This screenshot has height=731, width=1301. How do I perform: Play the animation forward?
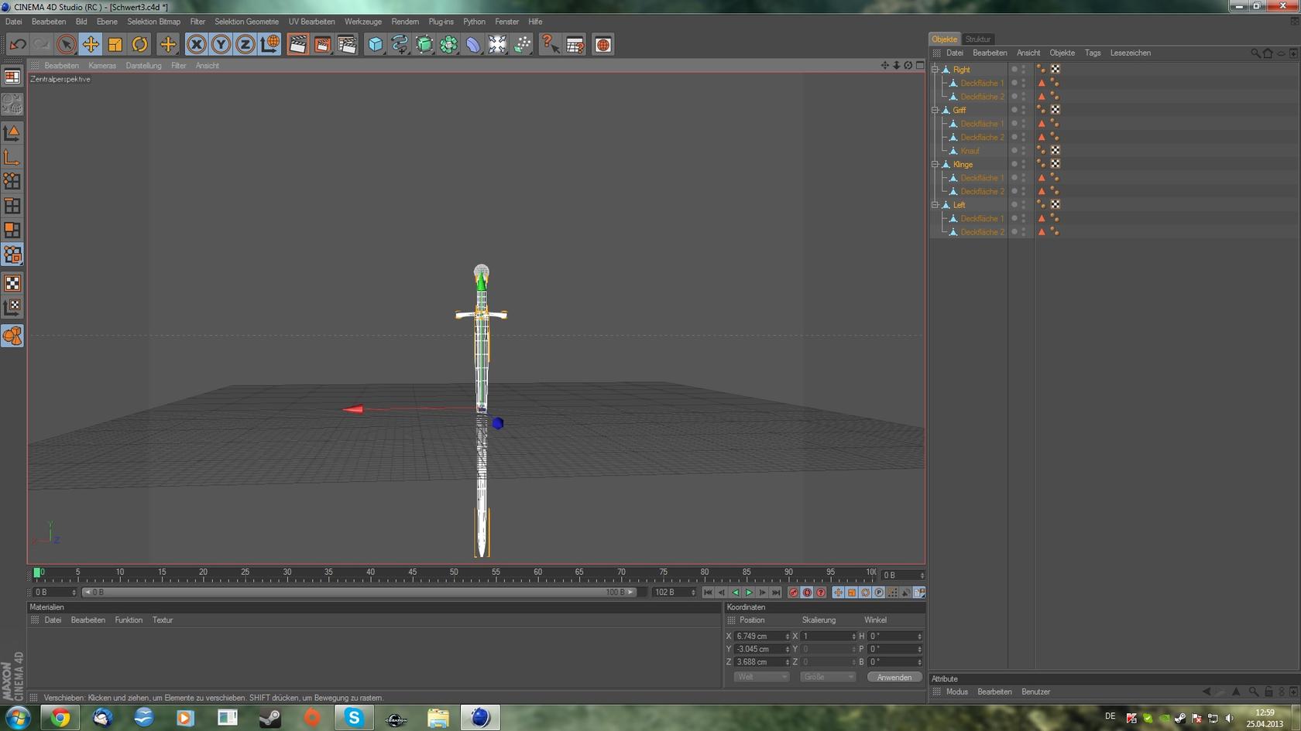(749, 593)
